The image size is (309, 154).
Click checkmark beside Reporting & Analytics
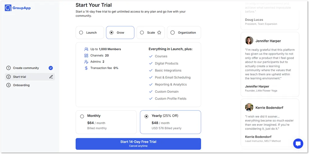point(151,84)
